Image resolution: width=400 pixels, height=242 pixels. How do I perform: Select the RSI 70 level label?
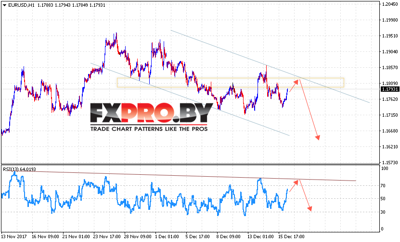point(383,186)
